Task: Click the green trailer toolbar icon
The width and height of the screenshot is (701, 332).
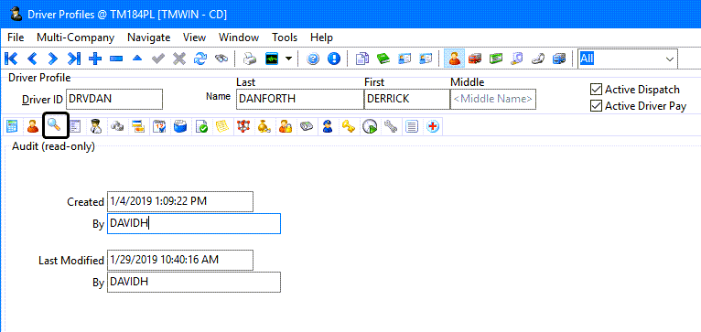Action: pos(496,59)
